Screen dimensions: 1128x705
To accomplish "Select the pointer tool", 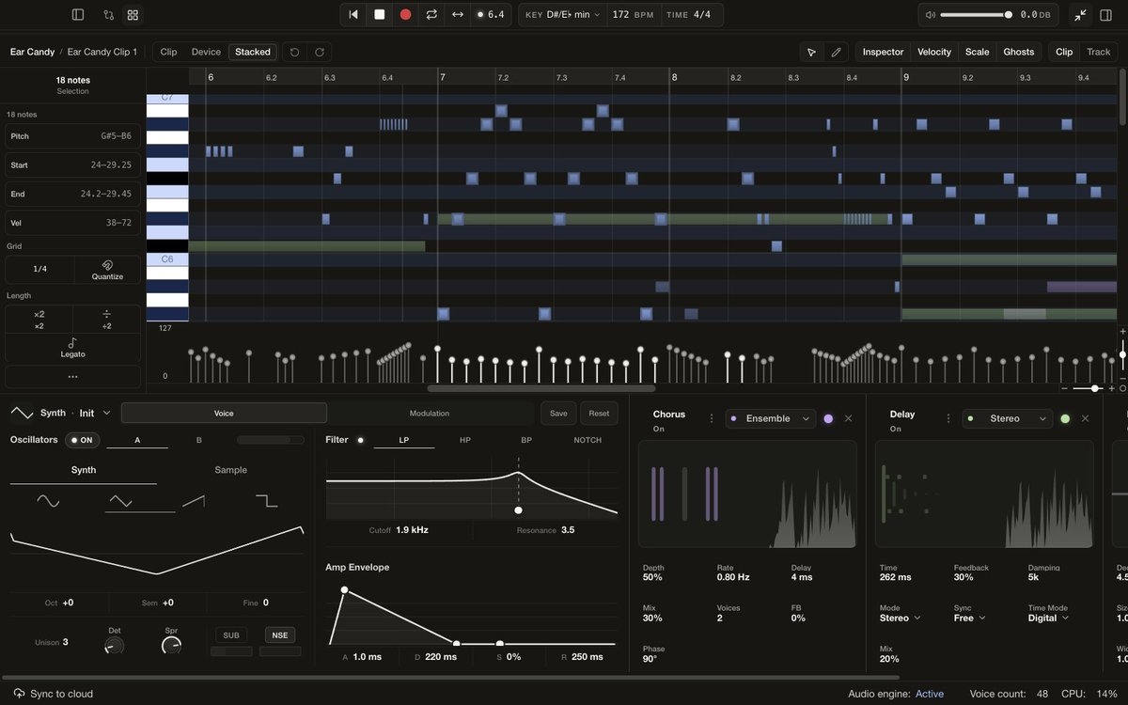I will pyautogui.click(x=812, y=52).
